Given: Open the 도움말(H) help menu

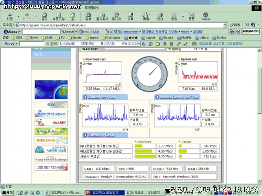Looking at the screenshot, I should pyautogui.click(x=92, y=8).
